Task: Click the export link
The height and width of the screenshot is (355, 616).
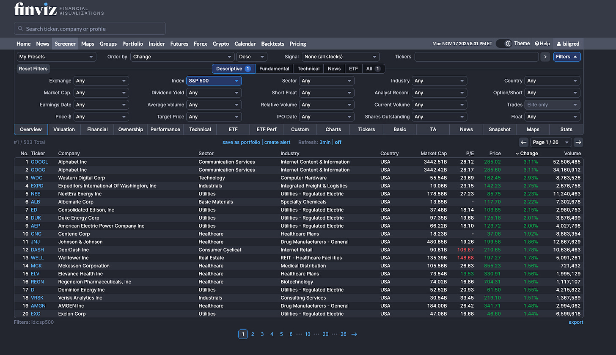Action: pyautogui.click(x=575, y=322)
